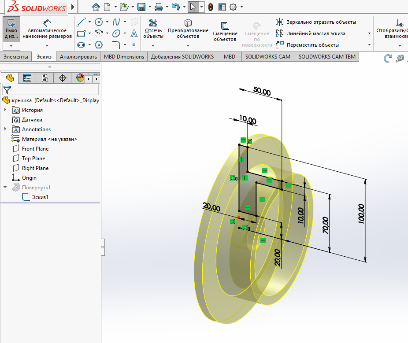The image size is (408, 343).
Task: Switch to the SOLIDWORKS CAM tab
Action: tap(268, 57)
